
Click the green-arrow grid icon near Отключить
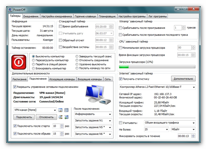pyautogui.click(x=66, y=117)
